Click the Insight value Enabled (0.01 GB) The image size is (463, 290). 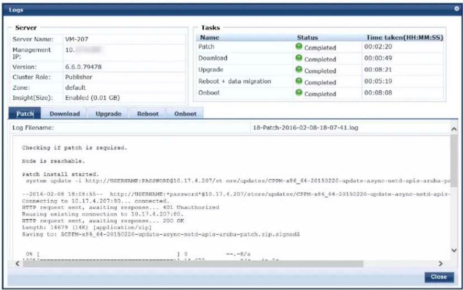[92, 98]
